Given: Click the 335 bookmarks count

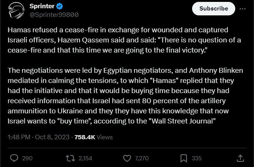Looking at the screenshot, I should (x=197, y=158).
